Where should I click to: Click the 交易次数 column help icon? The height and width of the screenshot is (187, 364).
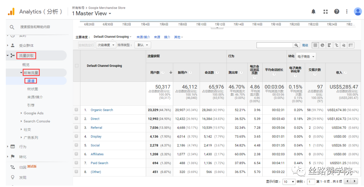(315, 75)
